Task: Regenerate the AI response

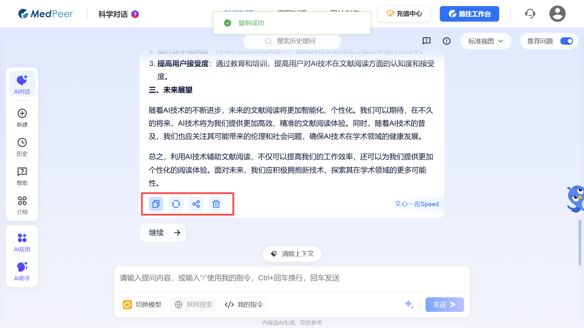Action: click(176, 204)
